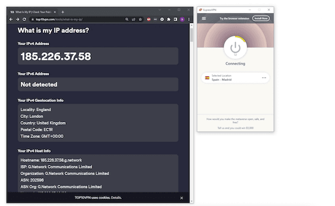
Task: Maximize the Chrome browser window
Action: (x=179, y=10)
